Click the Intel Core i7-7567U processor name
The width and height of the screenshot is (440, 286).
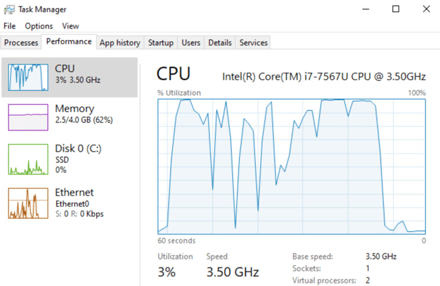pyautogui.click(x=323, y=76)
